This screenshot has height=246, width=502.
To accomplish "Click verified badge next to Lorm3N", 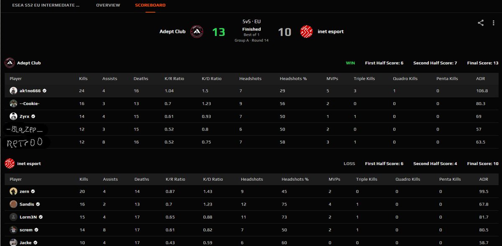I will click(41, 217).
